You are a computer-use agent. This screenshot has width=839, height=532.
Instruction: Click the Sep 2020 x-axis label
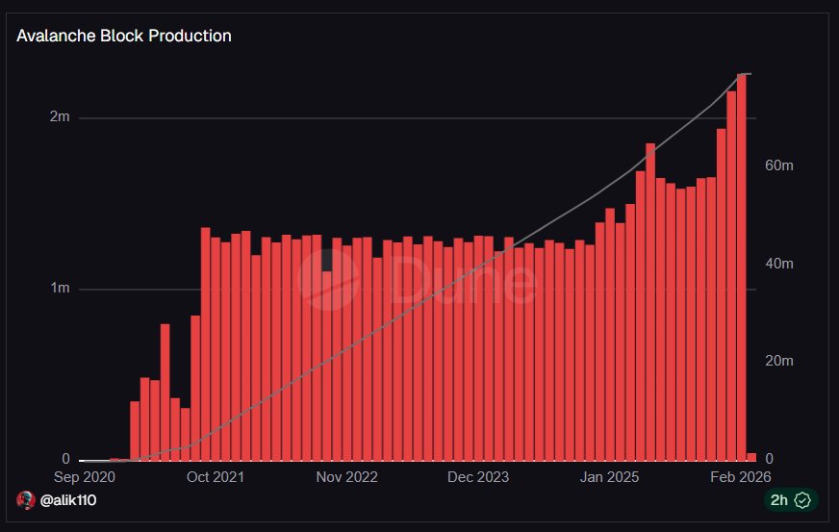click(85, 476)
